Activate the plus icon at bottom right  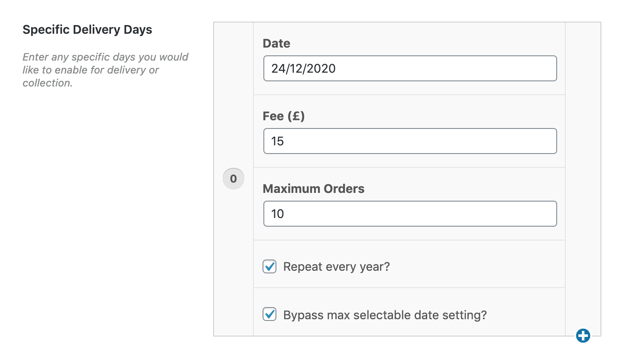point(584,336)
